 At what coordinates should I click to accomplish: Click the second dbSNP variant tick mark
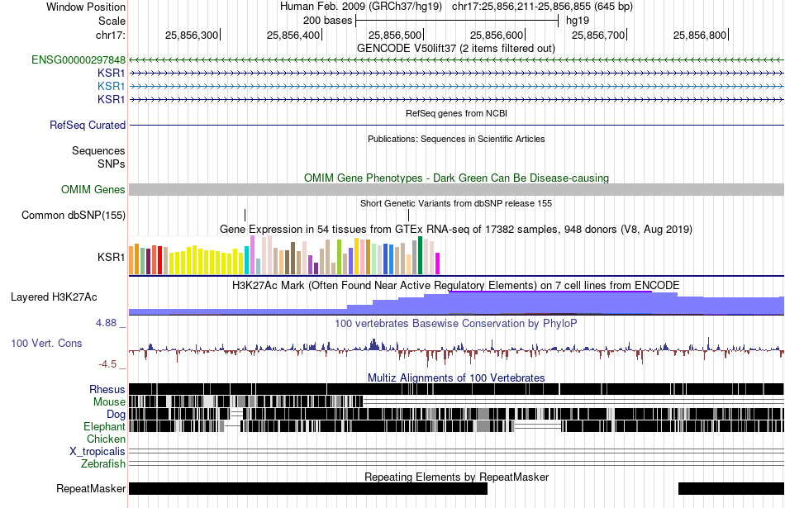(x=408, y=216)
